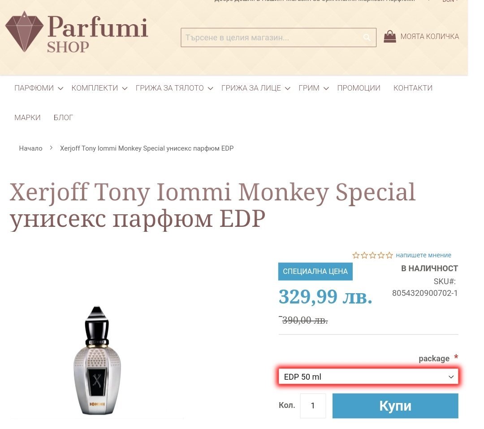Click the напишете мнение link
The height and width of the screenshot is (429, 484).
(423, 255)
